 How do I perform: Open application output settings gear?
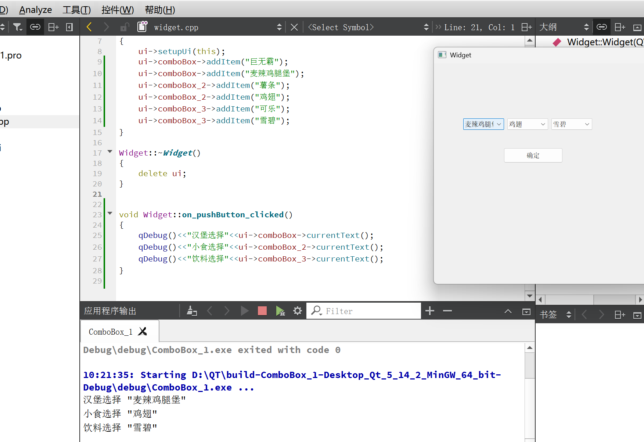pyautogui.click(x=298, y=311)
